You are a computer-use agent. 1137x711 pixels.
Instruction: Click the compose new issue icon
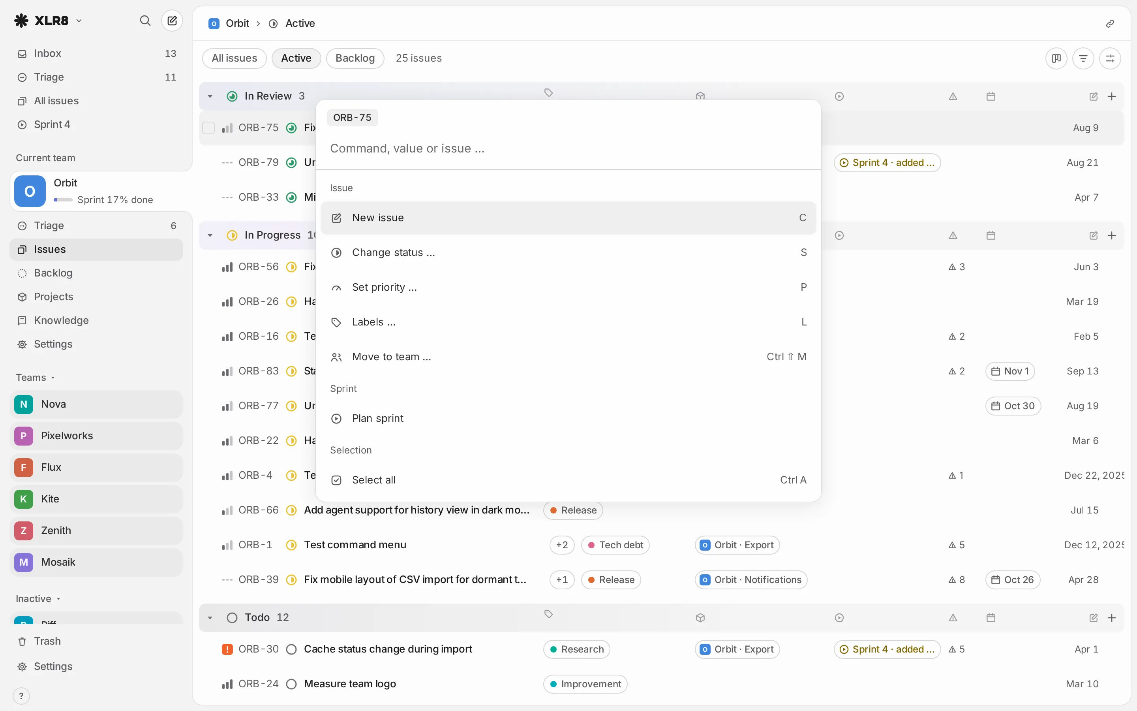coord(172,21)
